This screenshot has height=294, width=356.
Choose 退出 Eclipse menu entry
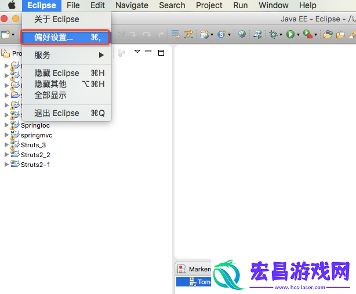point(67,113)
